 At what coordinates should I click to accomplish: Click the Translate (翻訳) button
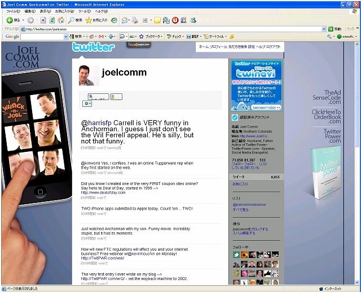pos(192,37)
